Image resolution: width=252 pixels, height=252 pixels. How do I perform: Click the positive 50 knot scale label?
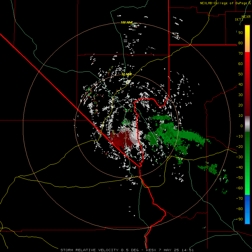(241, 74)
